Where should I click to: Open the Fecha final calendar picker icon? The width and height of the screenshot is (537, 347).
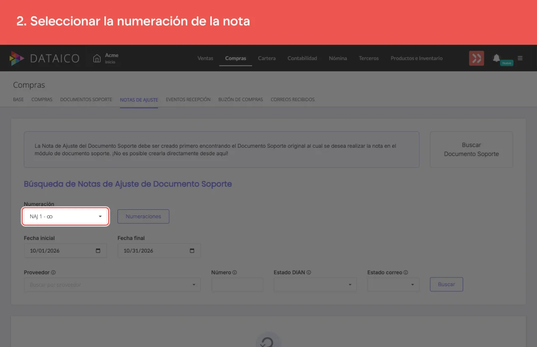point(192,250)
